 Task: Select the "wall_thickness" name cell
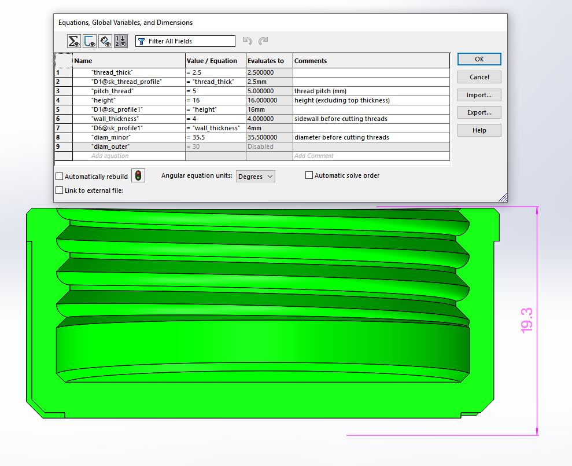[129, 119]
